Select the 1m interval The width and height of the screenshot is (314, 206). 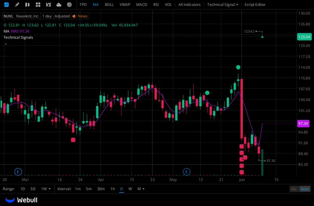coord(78,189)
